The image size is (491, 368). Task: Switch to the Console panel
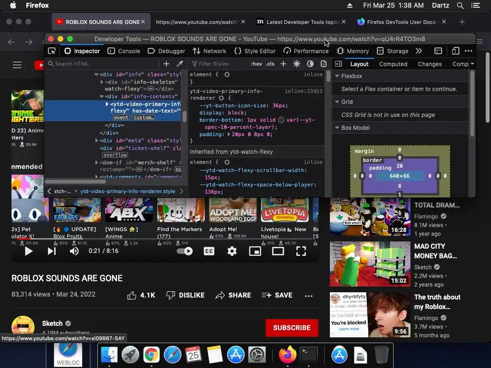click(124, 51)
